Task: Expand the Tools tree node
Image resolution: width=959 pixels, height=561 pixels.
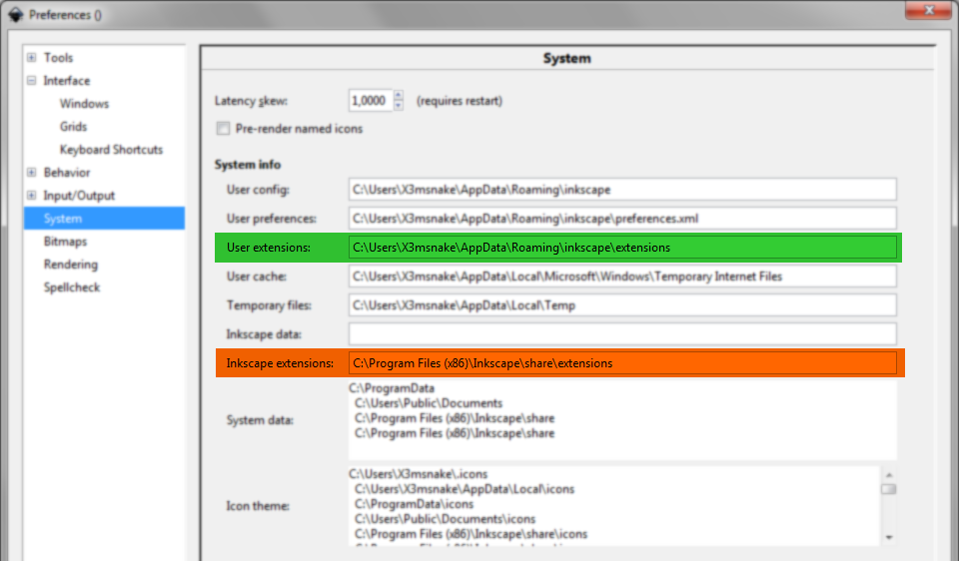Action: [x=31, y=58]
